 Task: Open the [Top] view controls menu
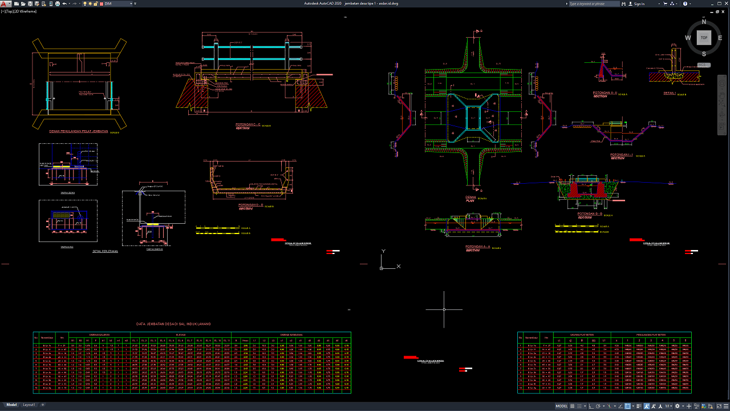[x=10, y=11]
